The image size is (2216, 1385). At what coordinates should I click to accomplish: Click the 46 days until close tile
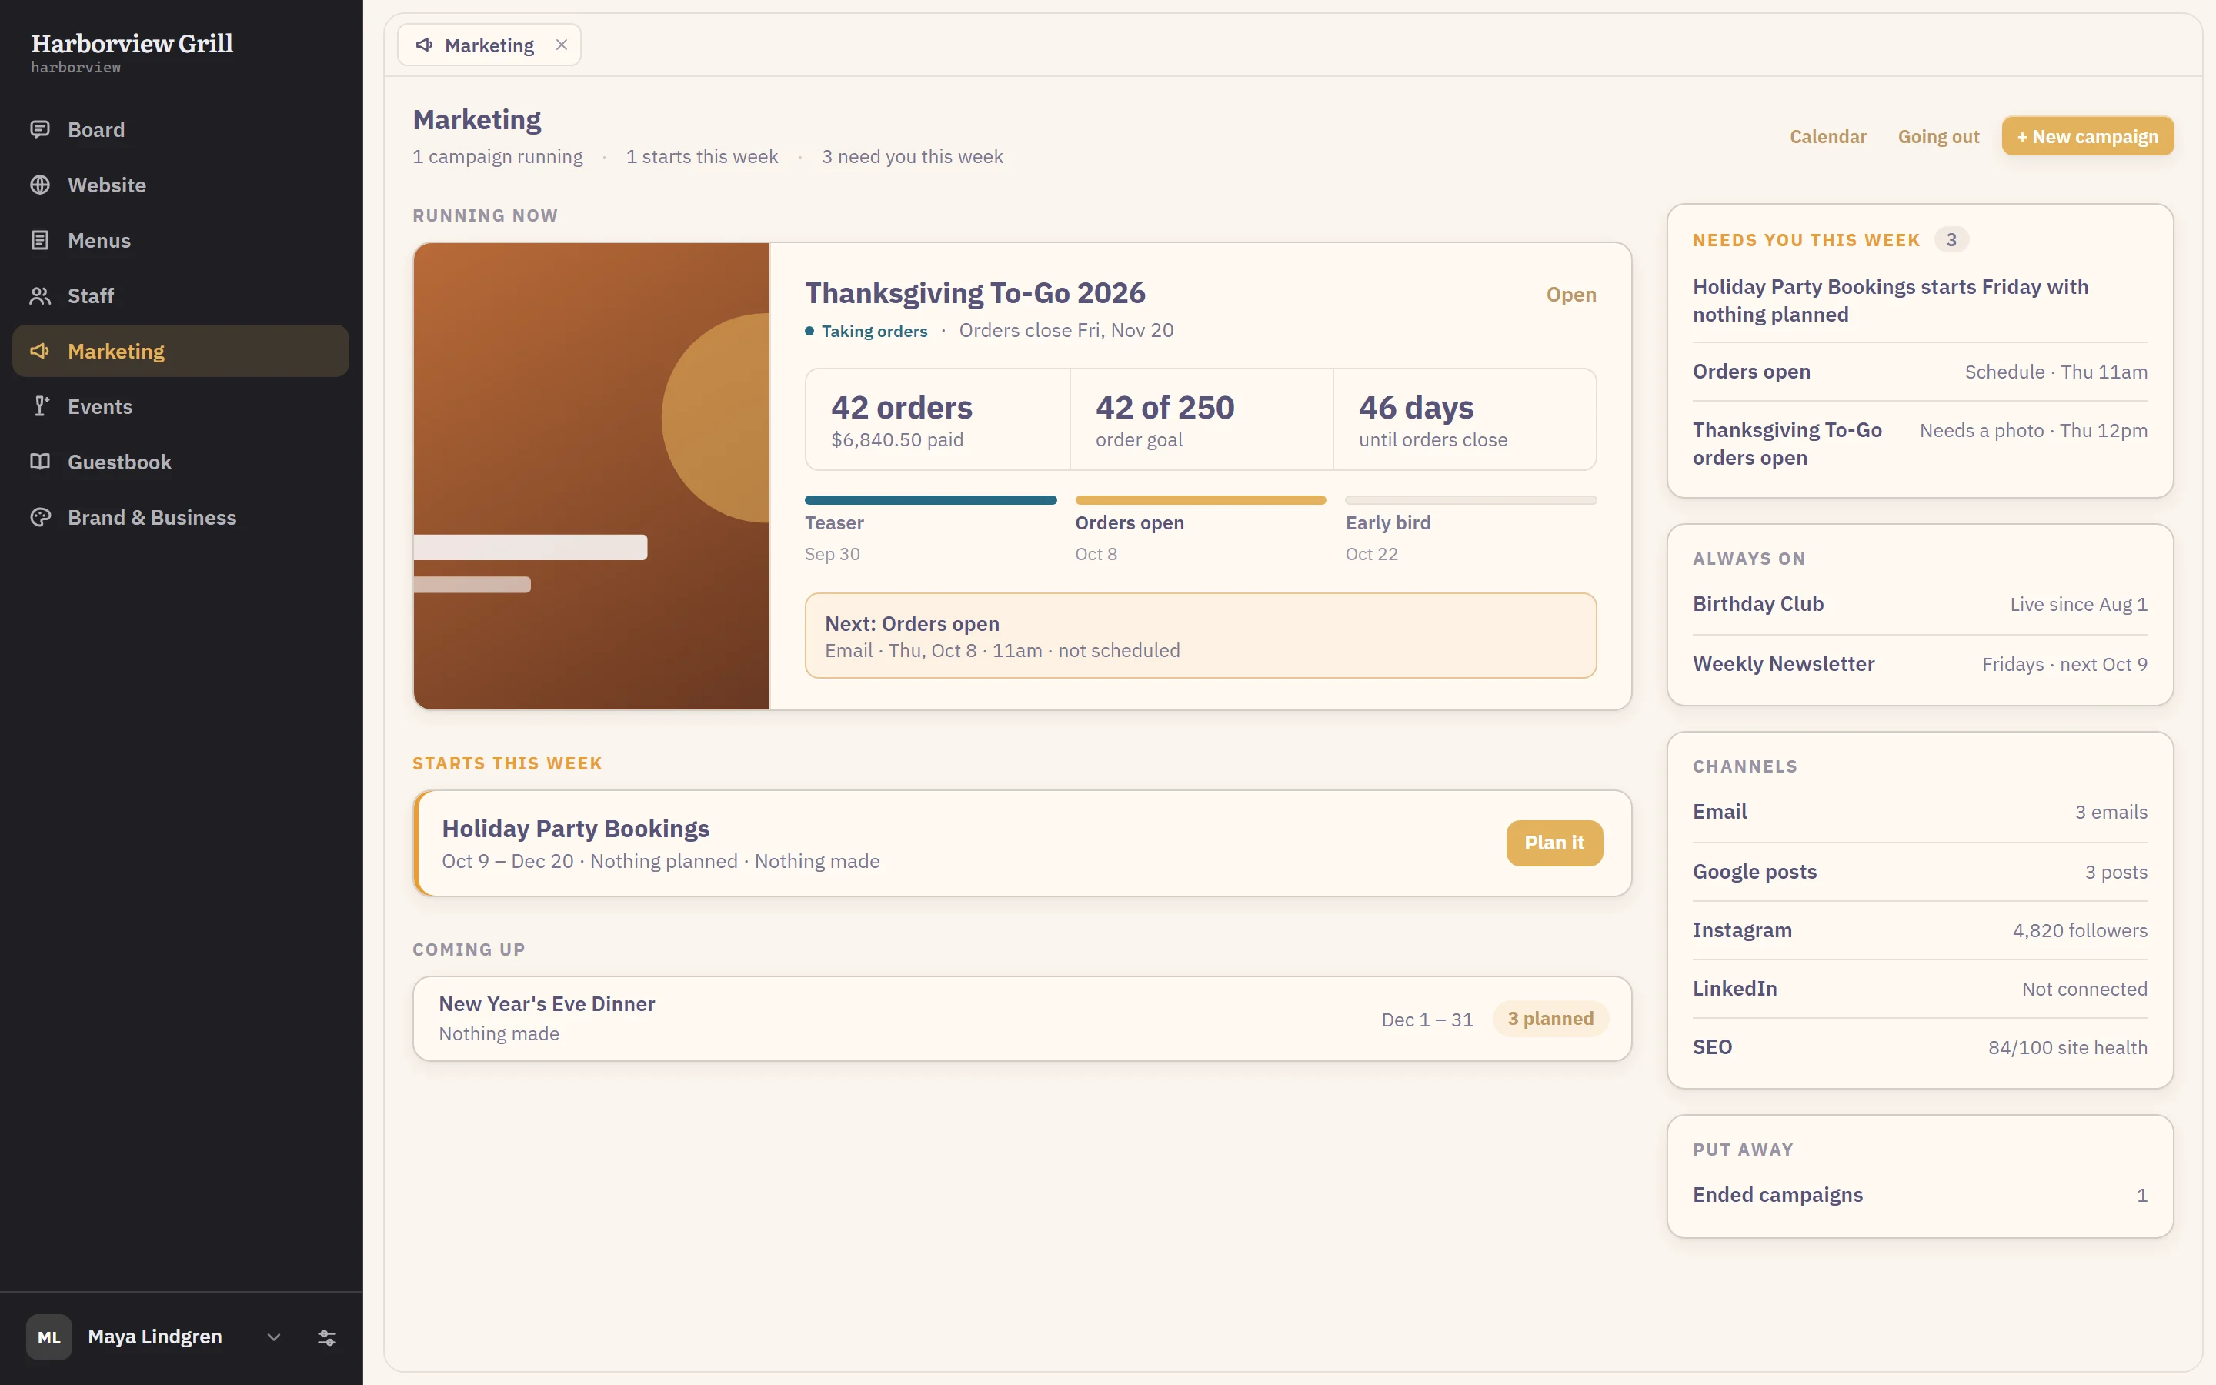(1465, 419)
